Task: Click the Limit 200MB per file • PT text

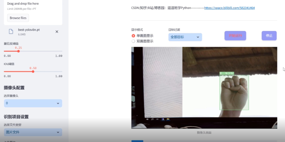Action: [x=22, y=9]
